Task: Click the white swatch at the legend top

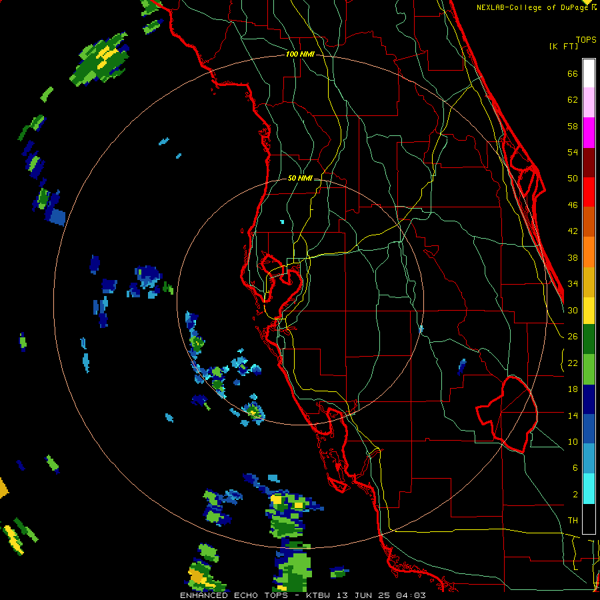Action: (x=589, y=73)
